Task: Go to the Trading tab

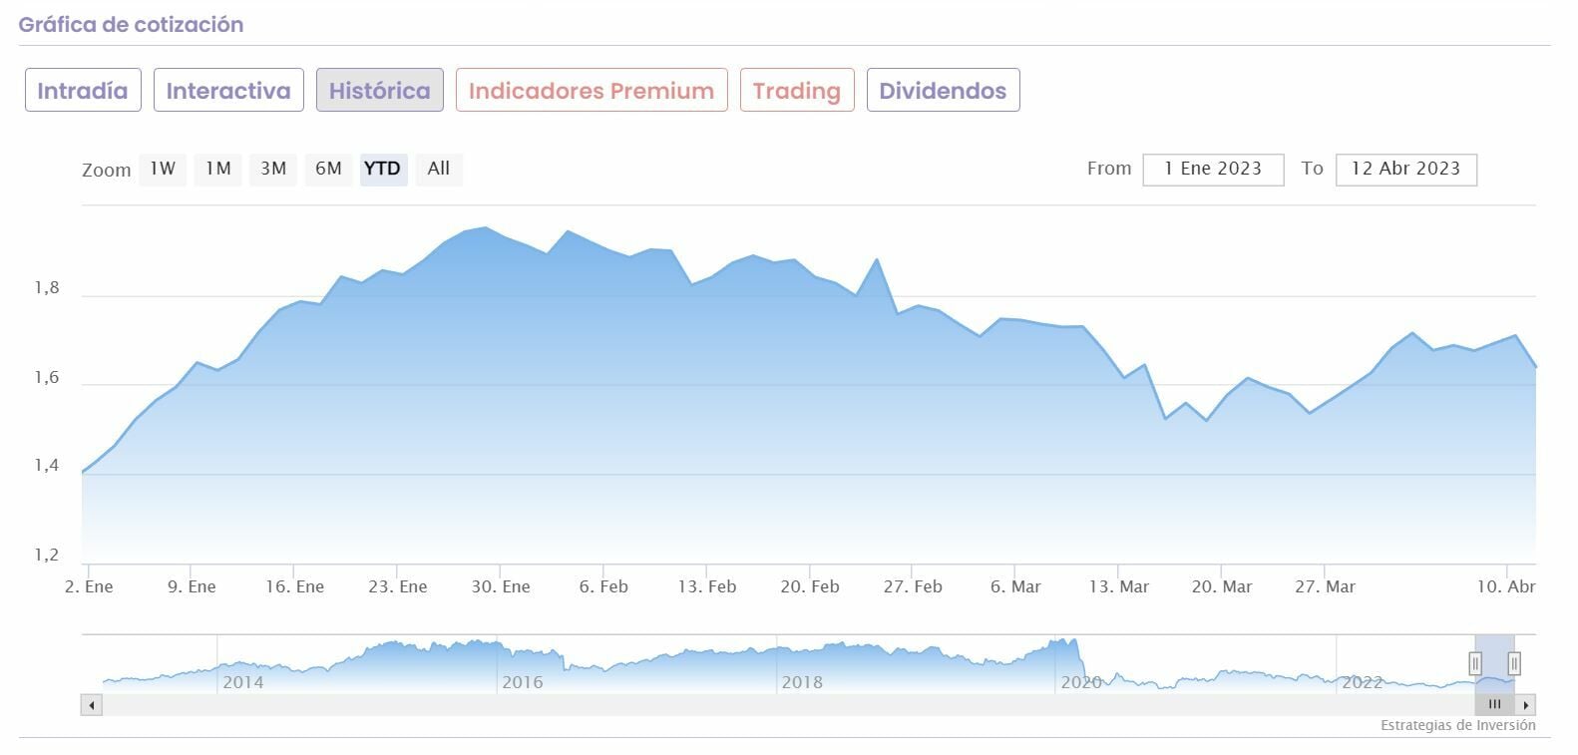Action: [x=797, y=91]
